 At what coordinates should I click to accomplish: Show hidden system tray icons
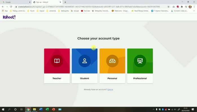pos(154,109)
